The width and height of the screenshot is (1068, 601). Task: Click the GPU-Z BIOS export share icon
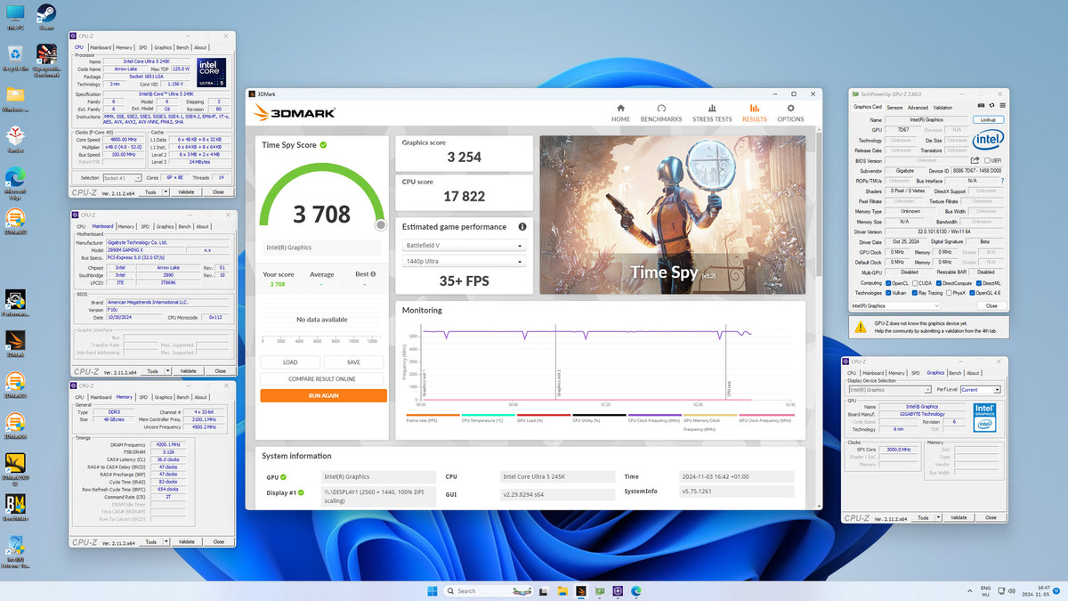click(976, 160)
